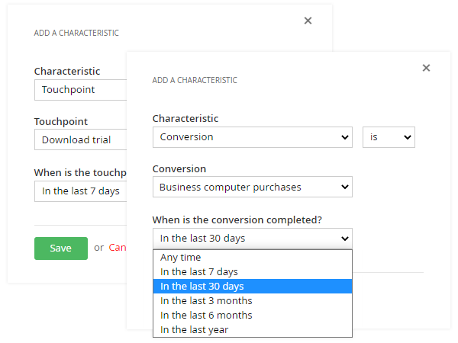
Task: Select 'Any time' from the list
Action: click(181, 258)
